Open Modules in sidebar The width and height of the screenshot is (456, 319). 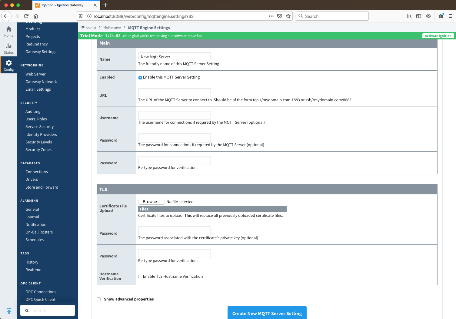tap(33, 29)
